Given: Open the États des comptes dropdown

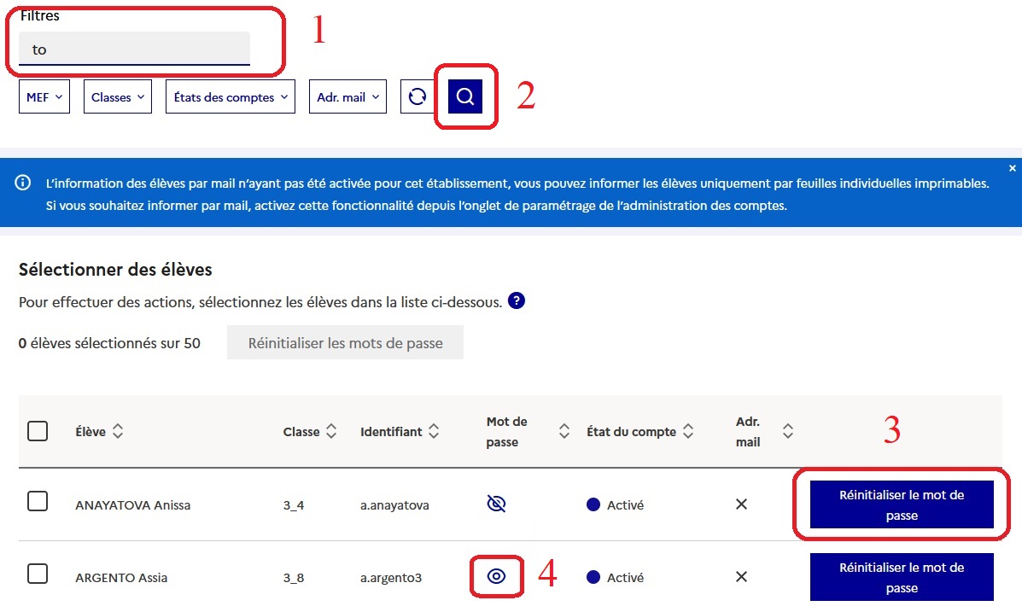Looking at the screenshot, I should pos(231,96).
